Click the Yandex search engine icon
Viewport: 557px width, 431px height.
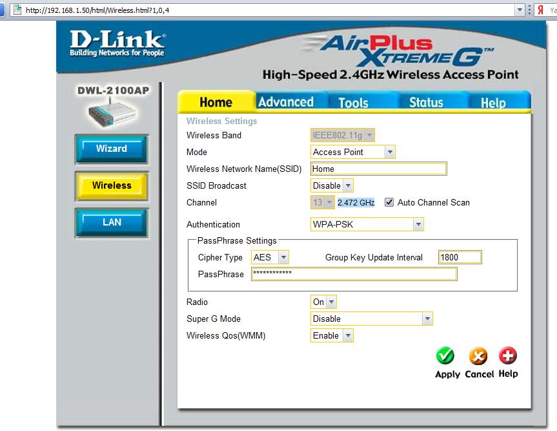click(x=540, y=10)
